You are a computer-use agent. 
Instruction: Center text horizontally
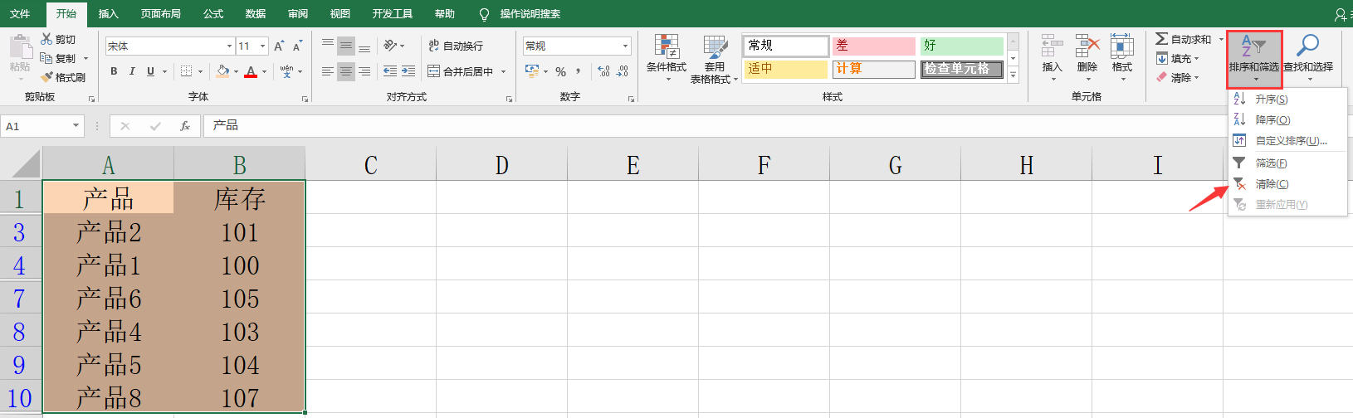(x=346, y=71)
